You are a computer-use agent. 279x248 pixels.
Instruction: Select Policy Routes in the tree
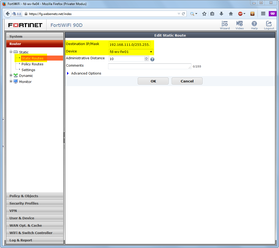pos(32,64)
